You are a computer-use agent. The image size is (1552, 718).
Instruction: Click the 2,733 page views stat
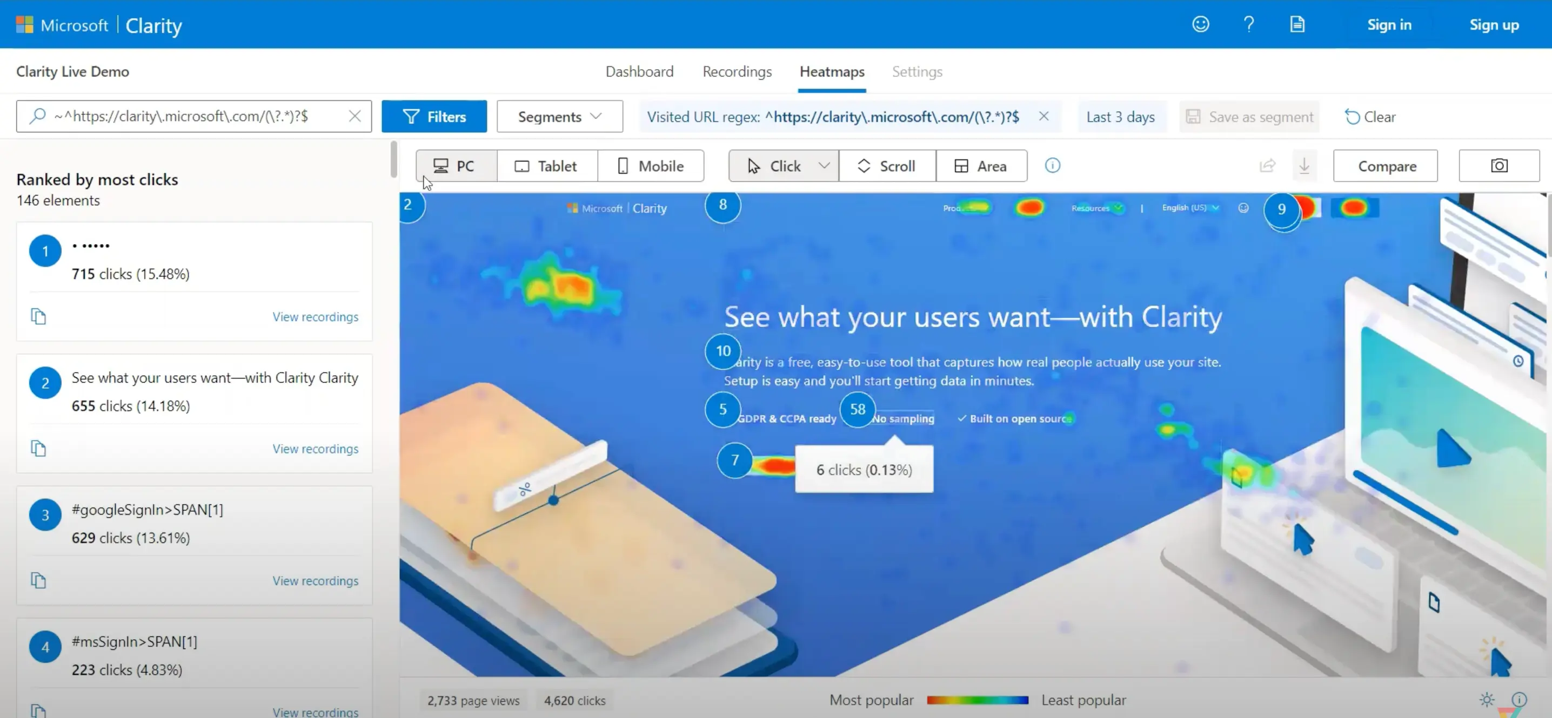click(473, 700)
